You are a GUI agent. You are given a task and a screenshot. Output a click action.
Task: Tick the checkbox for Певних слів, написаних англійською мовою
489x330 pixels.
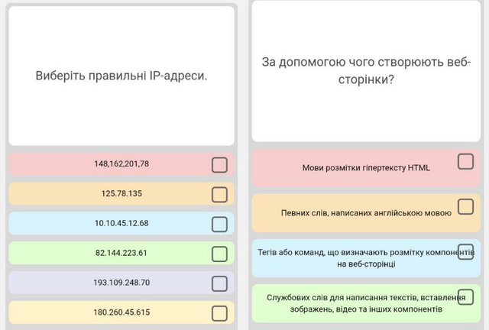click(465, 207)
